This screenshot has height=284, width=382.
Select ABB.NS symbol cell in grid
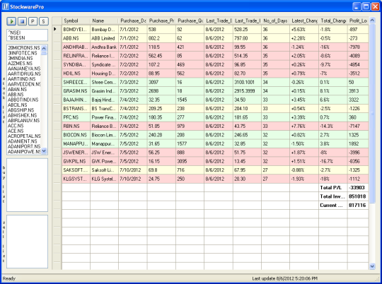tap(76, 38)
